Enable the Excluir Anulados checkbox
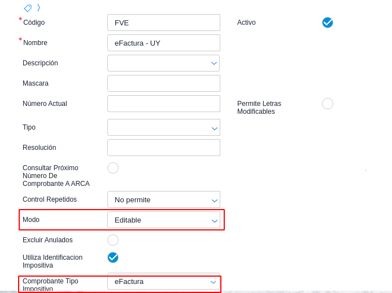Image resolution: width=392 pixels, height=293 pixels. click(x=113, y=240)
